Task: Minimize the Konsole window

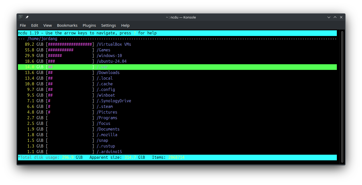Action: (x=329, y=17)
